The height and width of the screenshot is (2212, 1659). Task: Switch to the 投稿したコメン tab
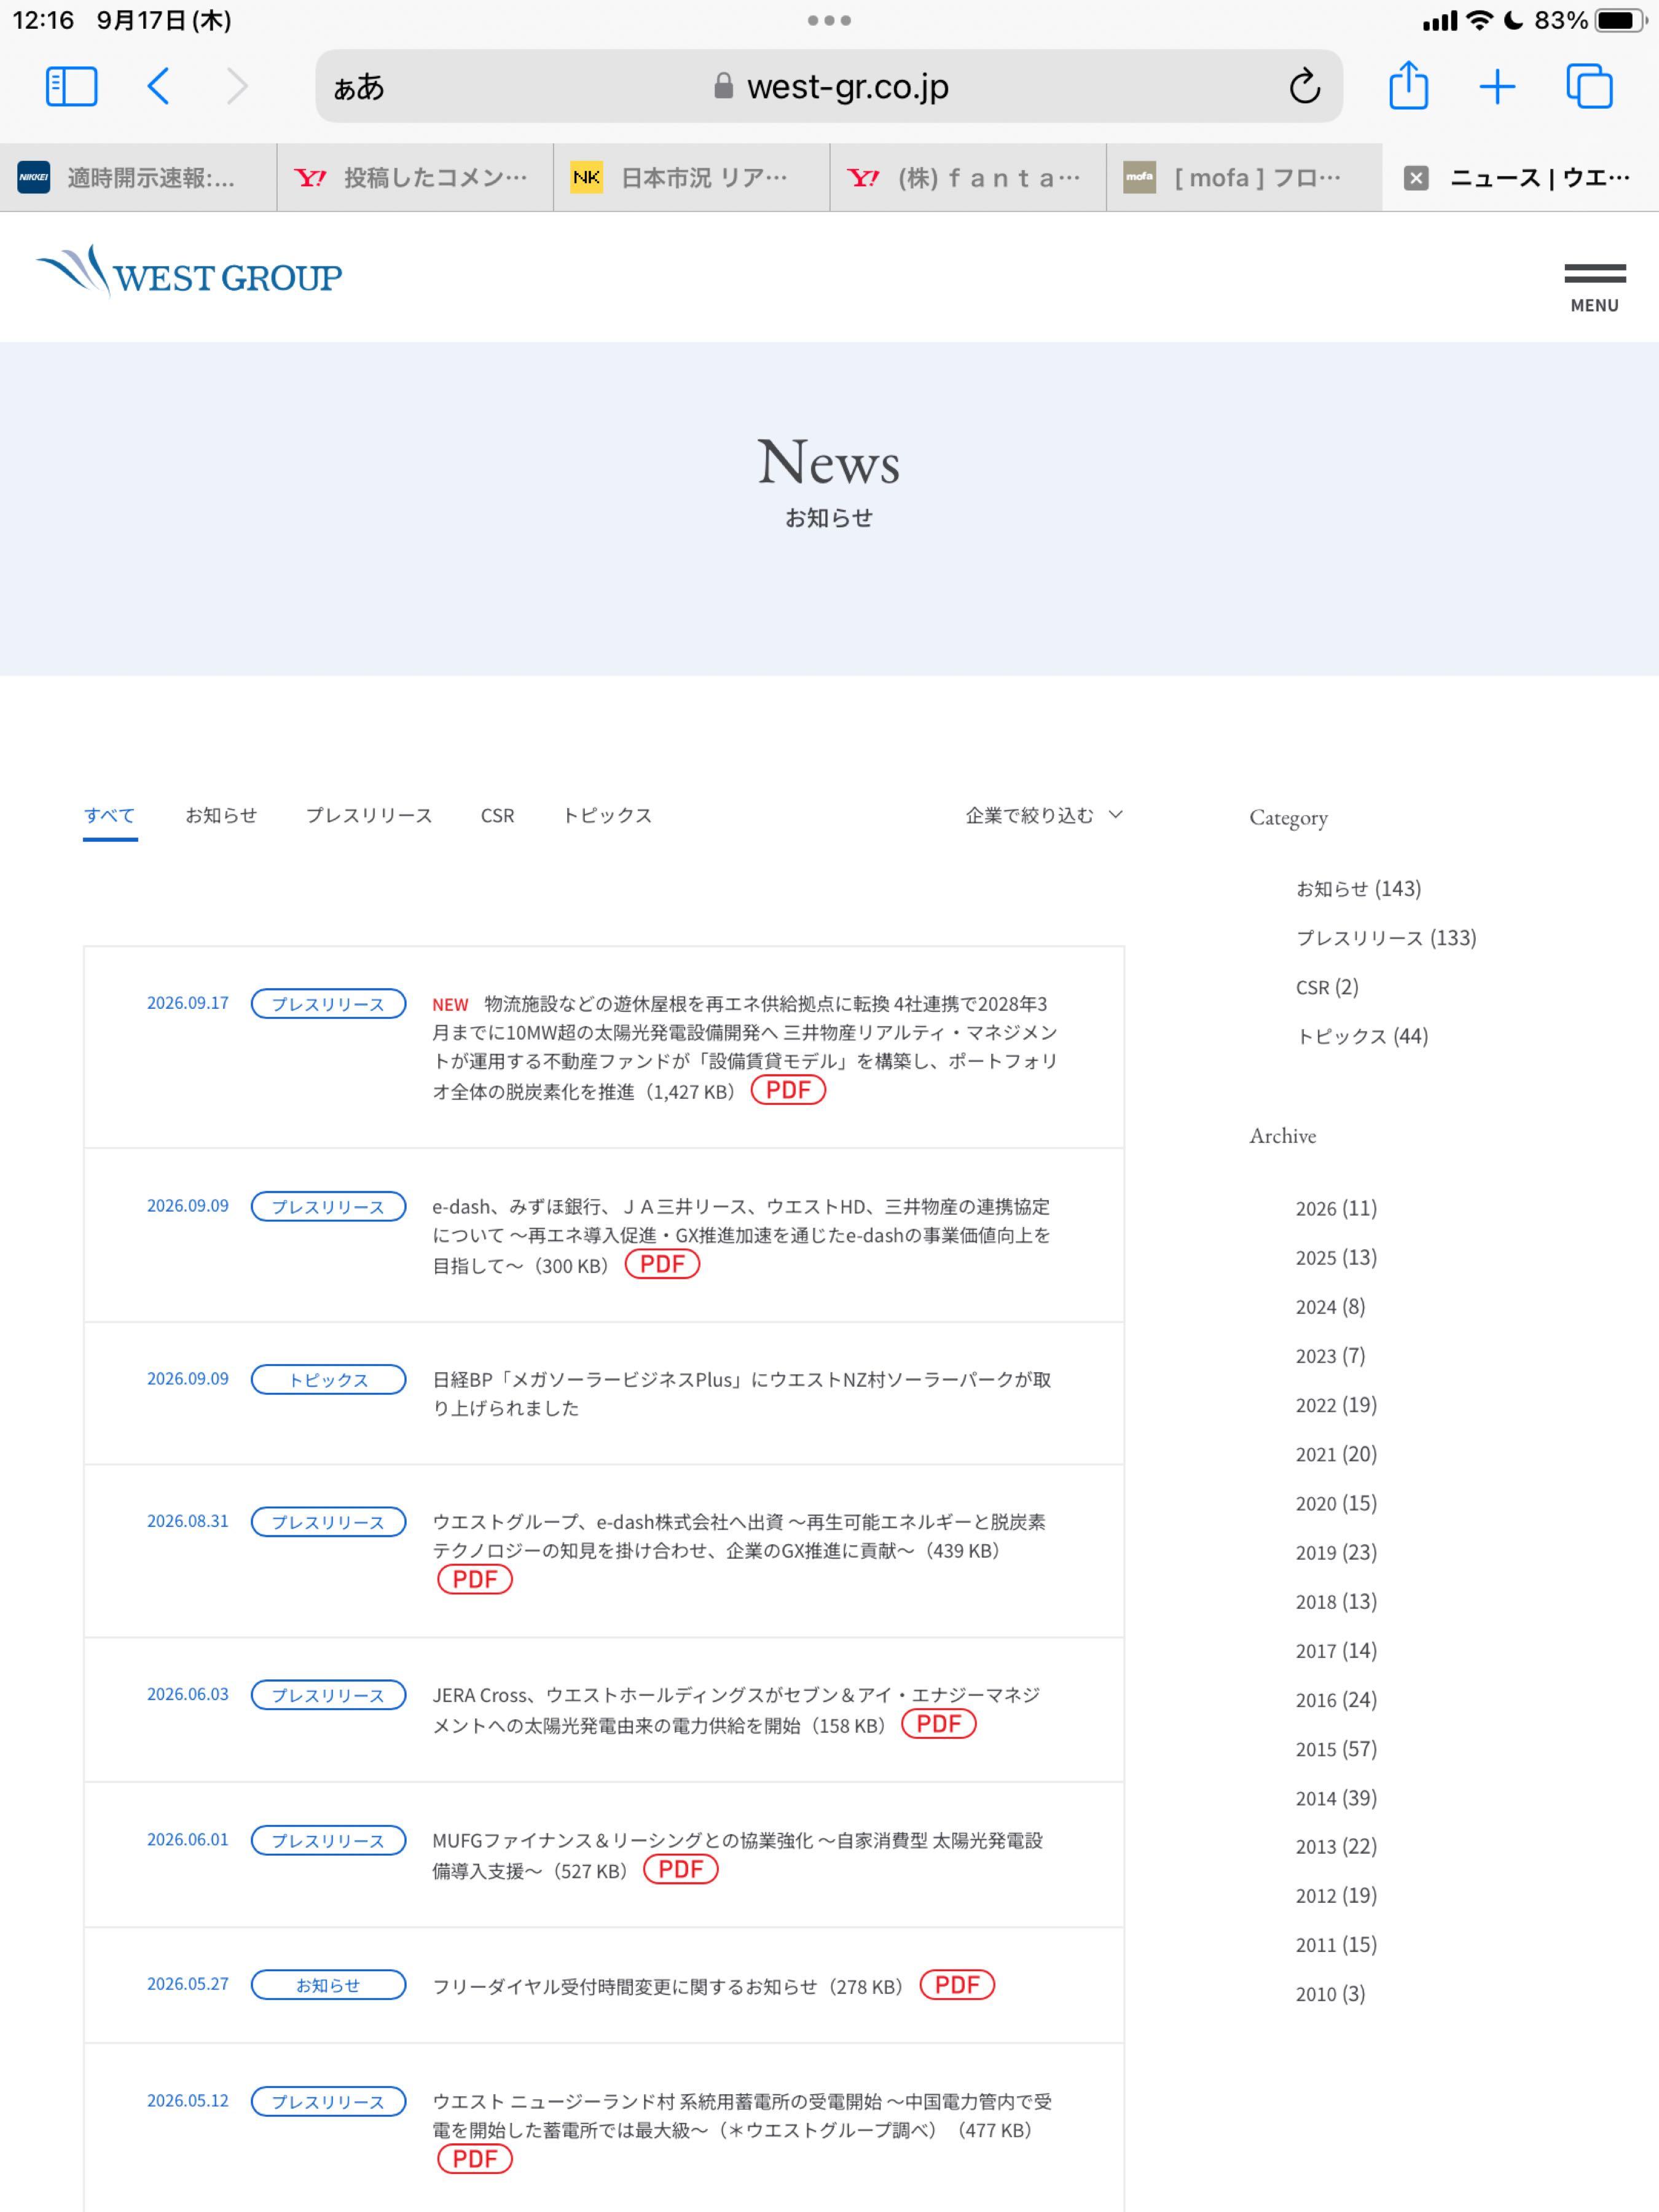(x=415, y=178)
